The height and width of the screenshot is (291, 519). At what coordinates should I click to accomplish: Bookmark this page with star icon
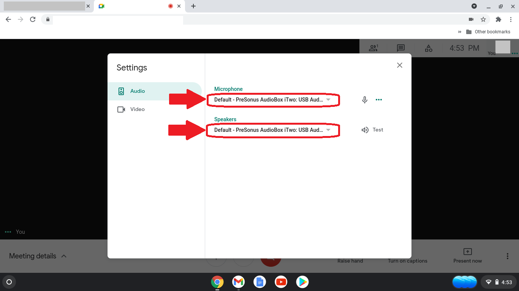tap(483, 19)
